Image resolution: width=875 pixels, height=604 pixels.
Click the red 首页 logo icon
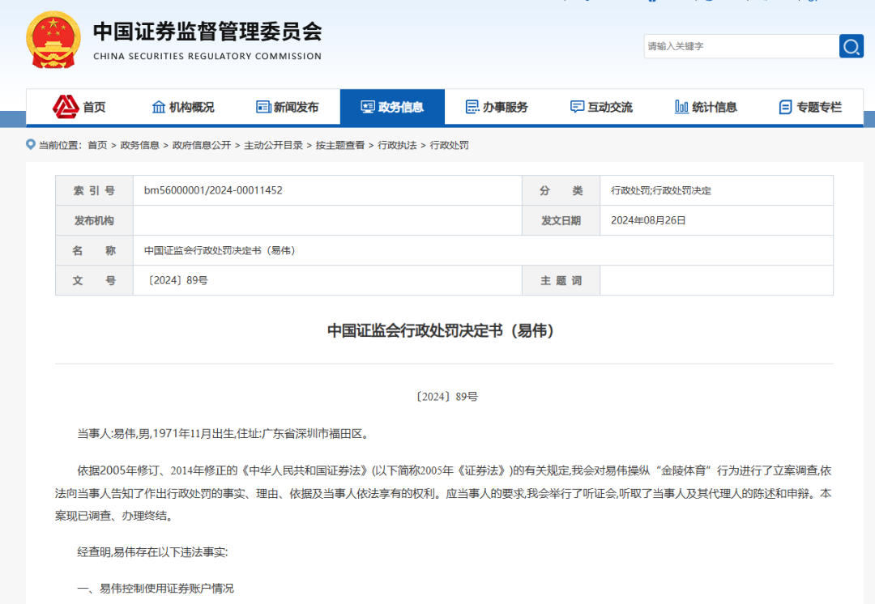[x=66, y=107]
